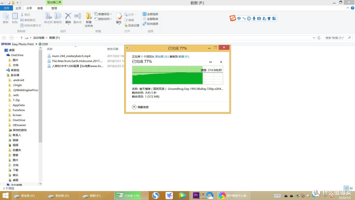Image resolution: width=355 pixels, height=200 pixels.
Task: Open the New item (新建项目) dropdown
Action: (103, 14)
